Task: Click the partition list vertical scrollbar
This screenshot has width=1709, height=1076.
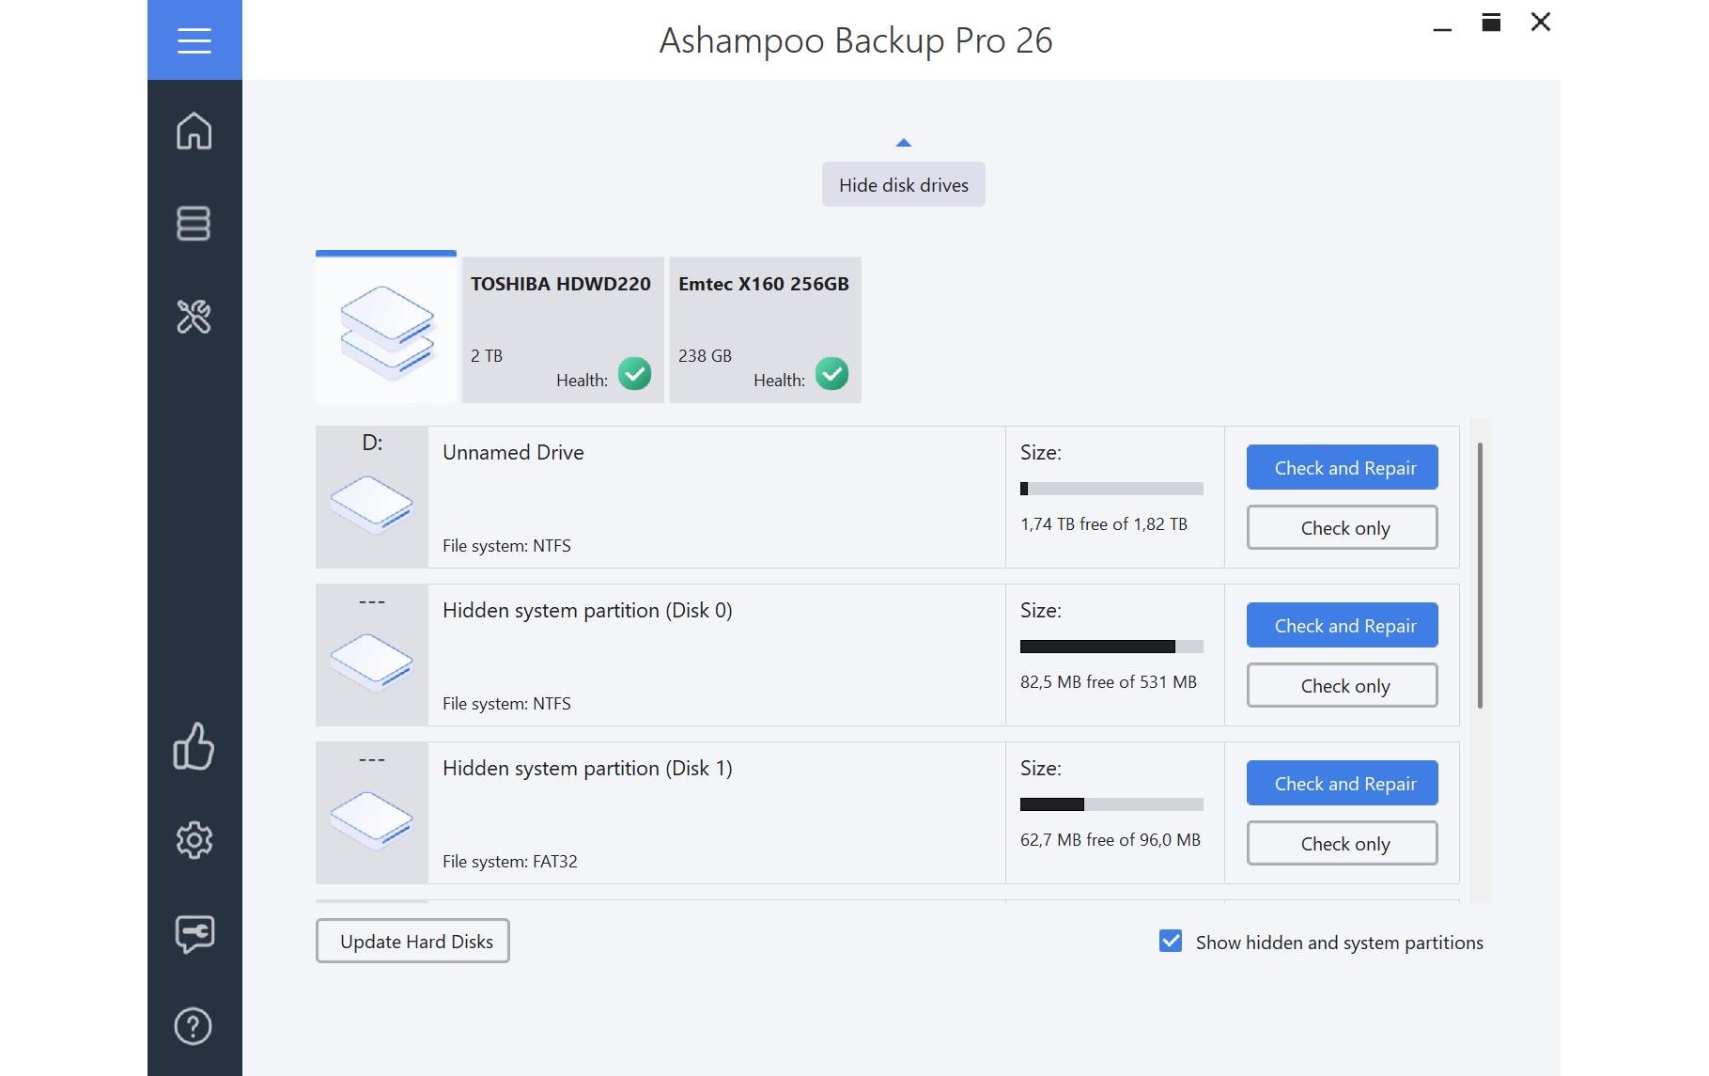Action: [x=1480, y=575]
